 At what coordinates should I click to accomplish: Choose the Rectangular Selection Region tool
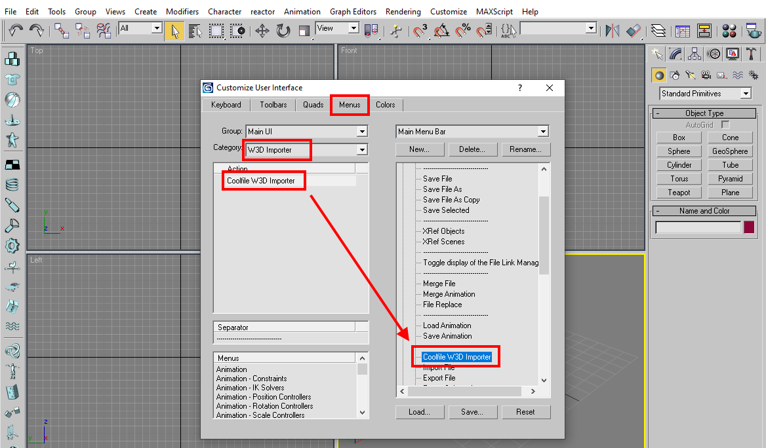click(x=216, y=31)
